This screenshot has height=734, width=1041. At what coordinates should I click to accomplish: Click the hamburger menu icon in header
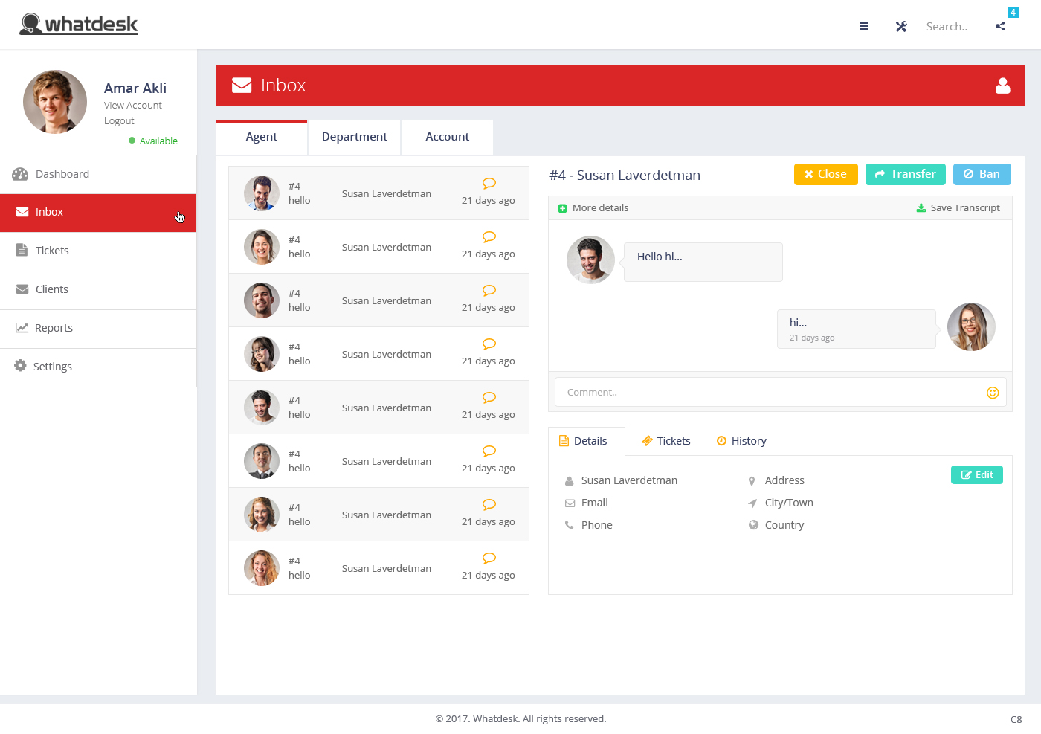coord(864,27)
